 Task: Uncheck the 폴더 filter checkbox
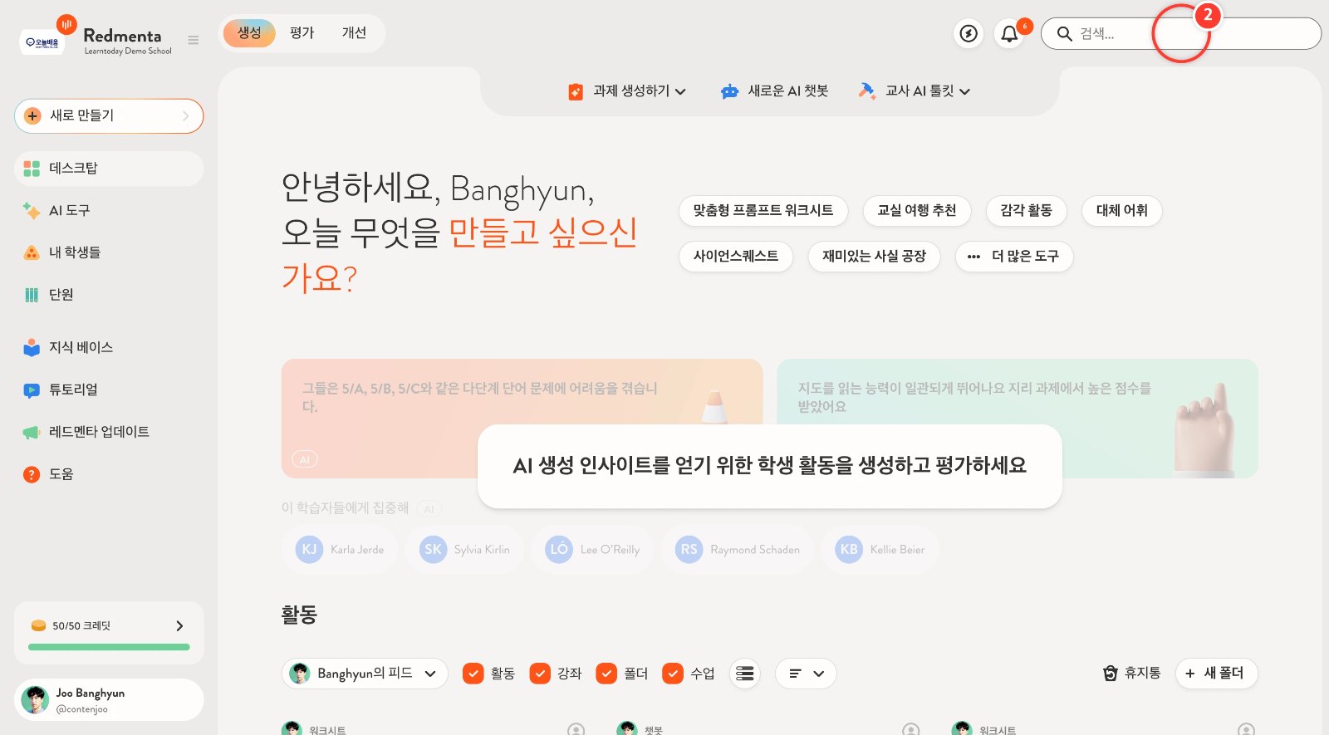606,674
